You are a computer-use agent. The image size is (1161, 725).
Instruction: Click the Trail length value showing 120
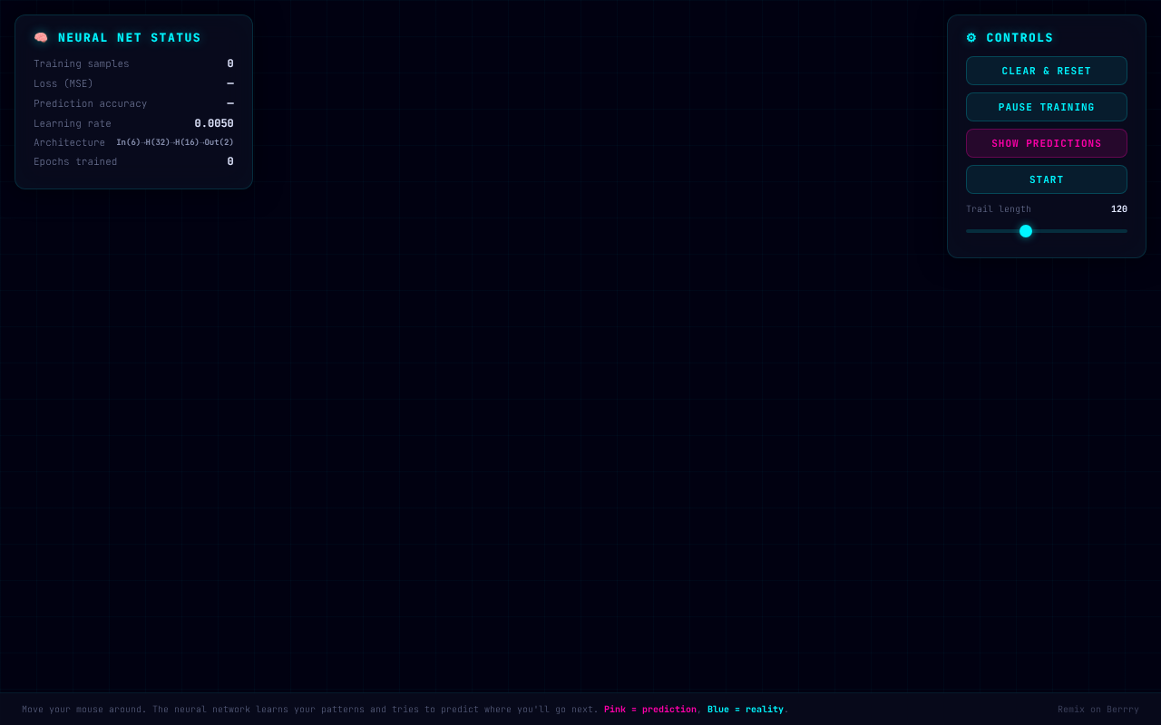(1118, 209)
